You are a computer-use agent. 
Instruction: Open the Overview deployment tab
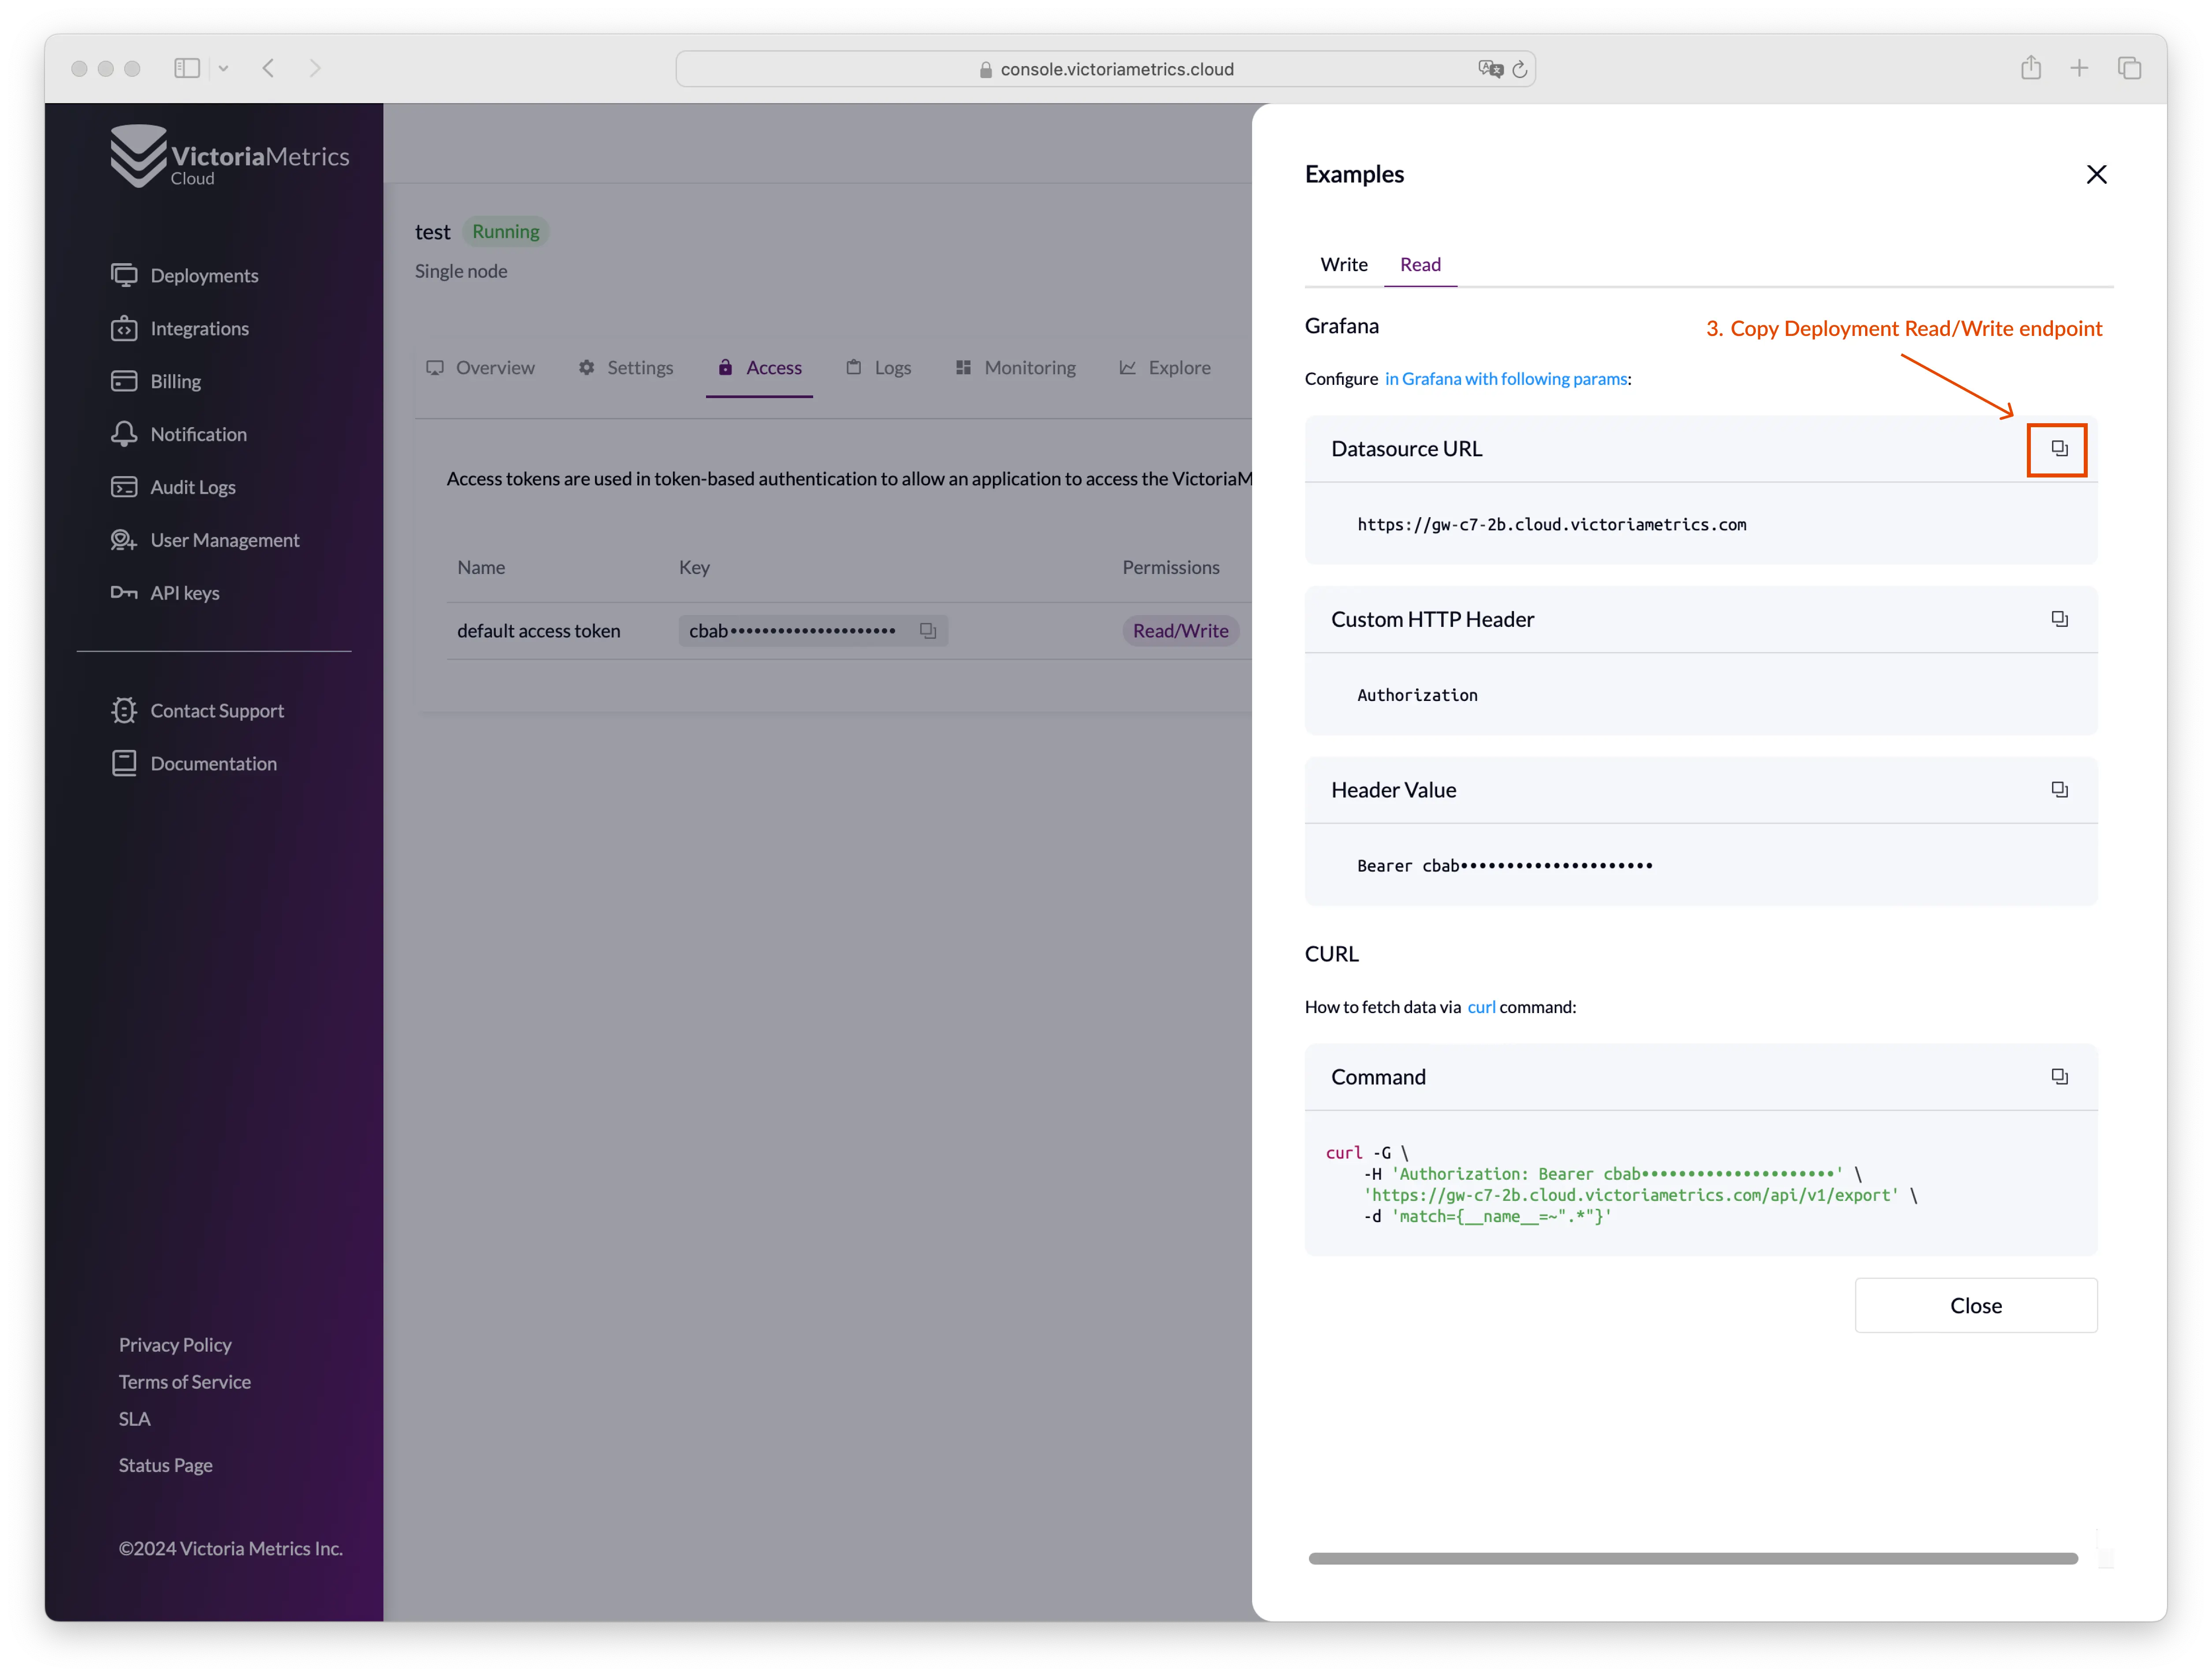(x=481, y=368)
